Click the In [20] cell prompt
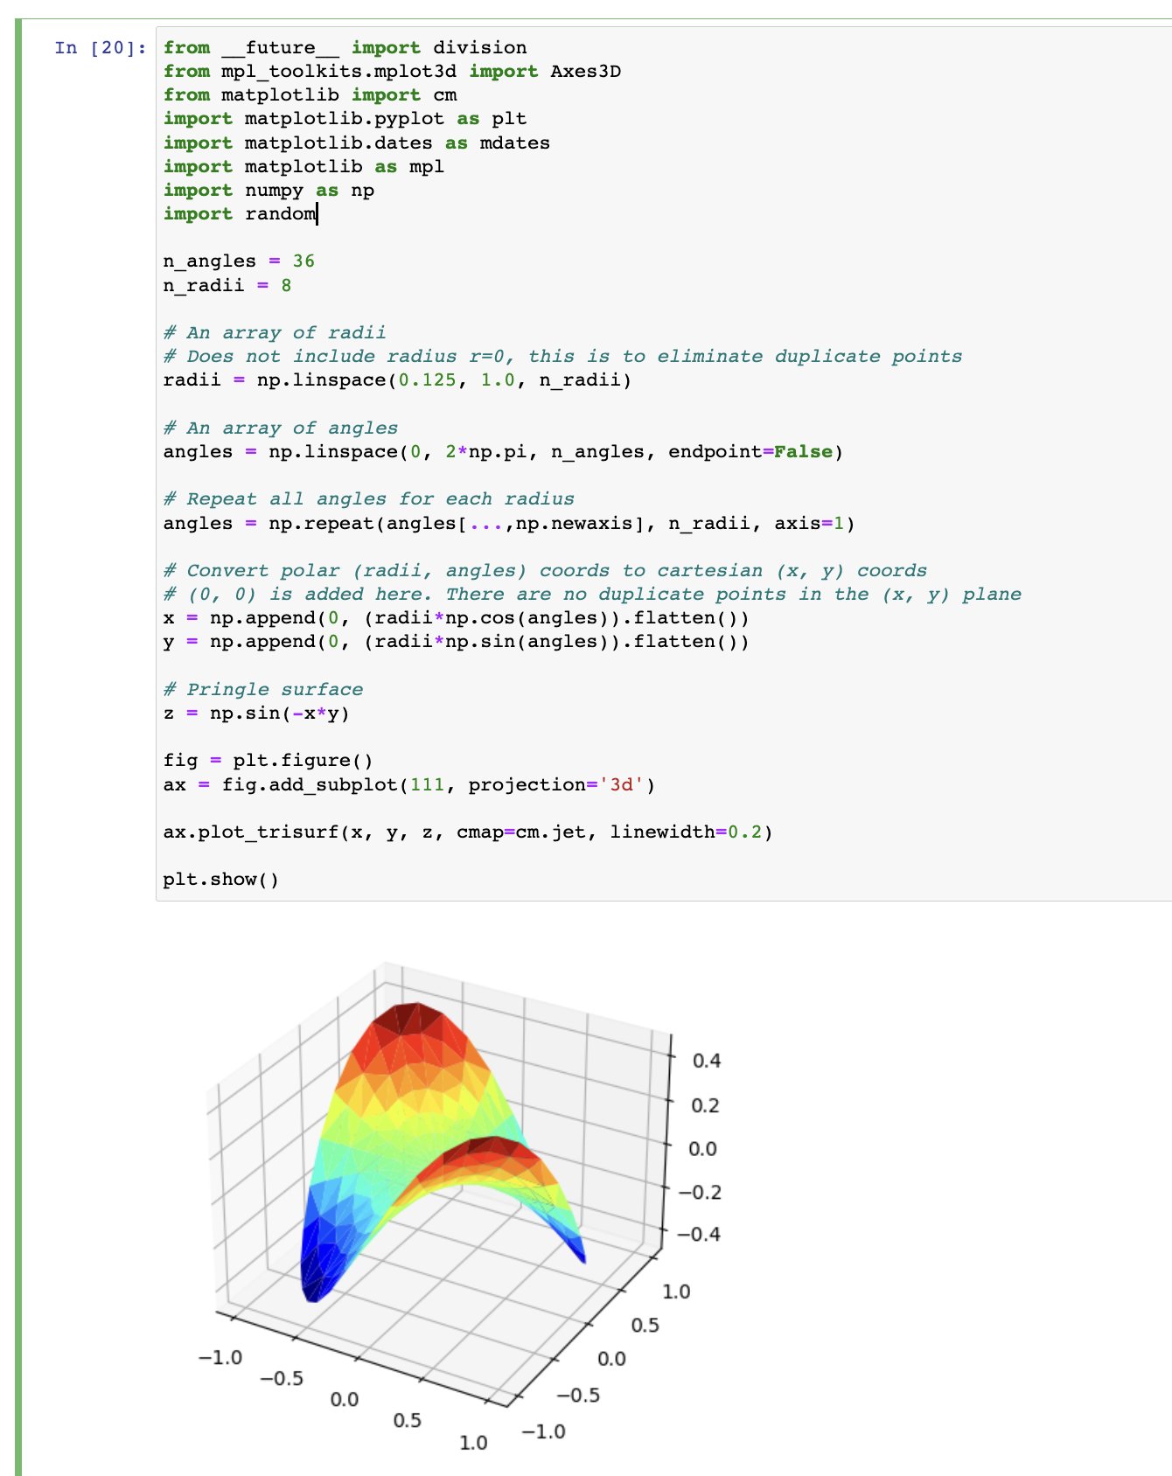The width and height of the screenshot is (1172, 1476). point(101,48)
